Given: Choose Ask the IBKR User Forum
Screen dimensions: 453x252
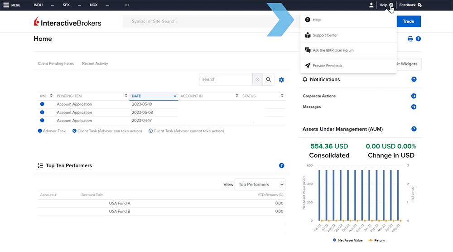Looking at the screenshot, I should [x=333, y=50].
